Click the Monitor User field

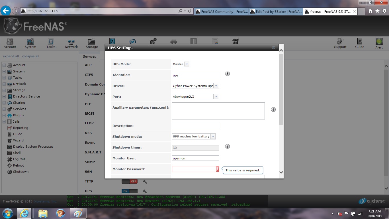195,158
